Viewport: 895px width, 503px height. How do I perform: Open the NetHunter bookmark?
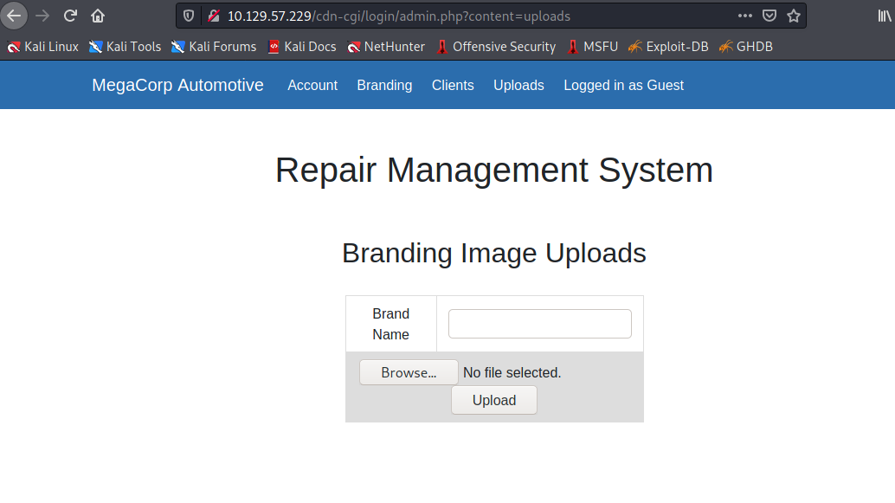(x=386, y=47)
